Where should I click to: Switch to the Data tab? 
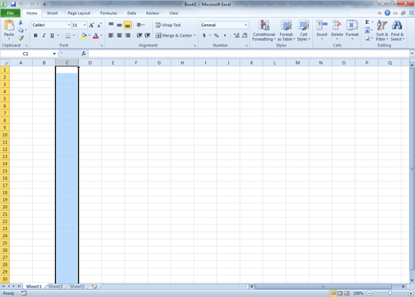(132, 13)
